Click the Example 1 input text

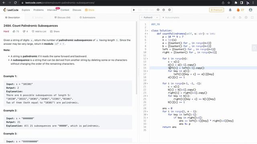coord(19,84)
